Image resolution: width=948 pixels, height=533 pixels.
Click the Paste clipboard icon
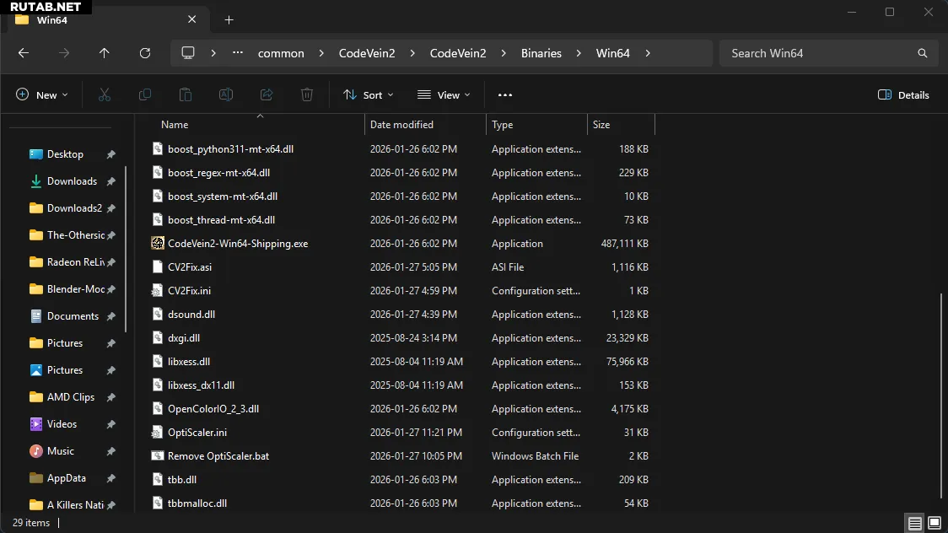(x=186, y=95)
